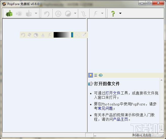Expand the save icon dropdown arrow
This screenshot has height=139, width=166.
click(36, 13)
